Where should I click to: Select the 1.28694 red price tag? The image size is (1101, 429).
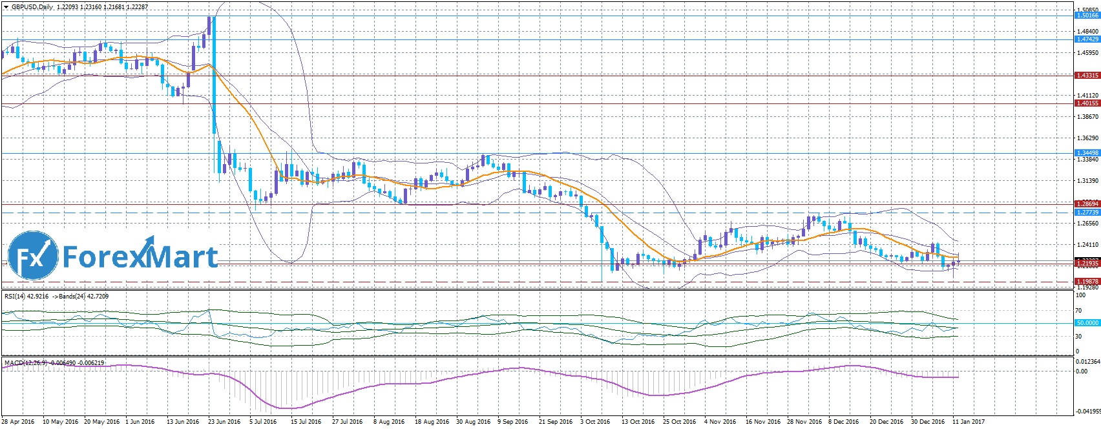point(1087,204)
